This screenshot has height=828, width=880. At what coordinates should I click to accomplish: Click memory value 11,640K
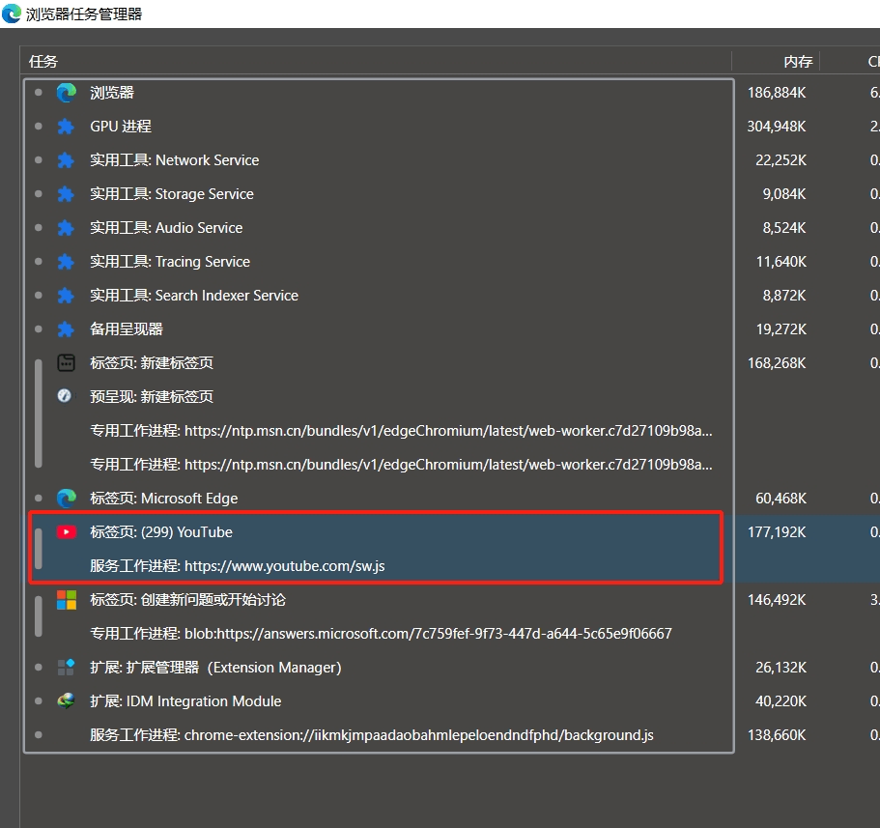(x=781, y=262)
